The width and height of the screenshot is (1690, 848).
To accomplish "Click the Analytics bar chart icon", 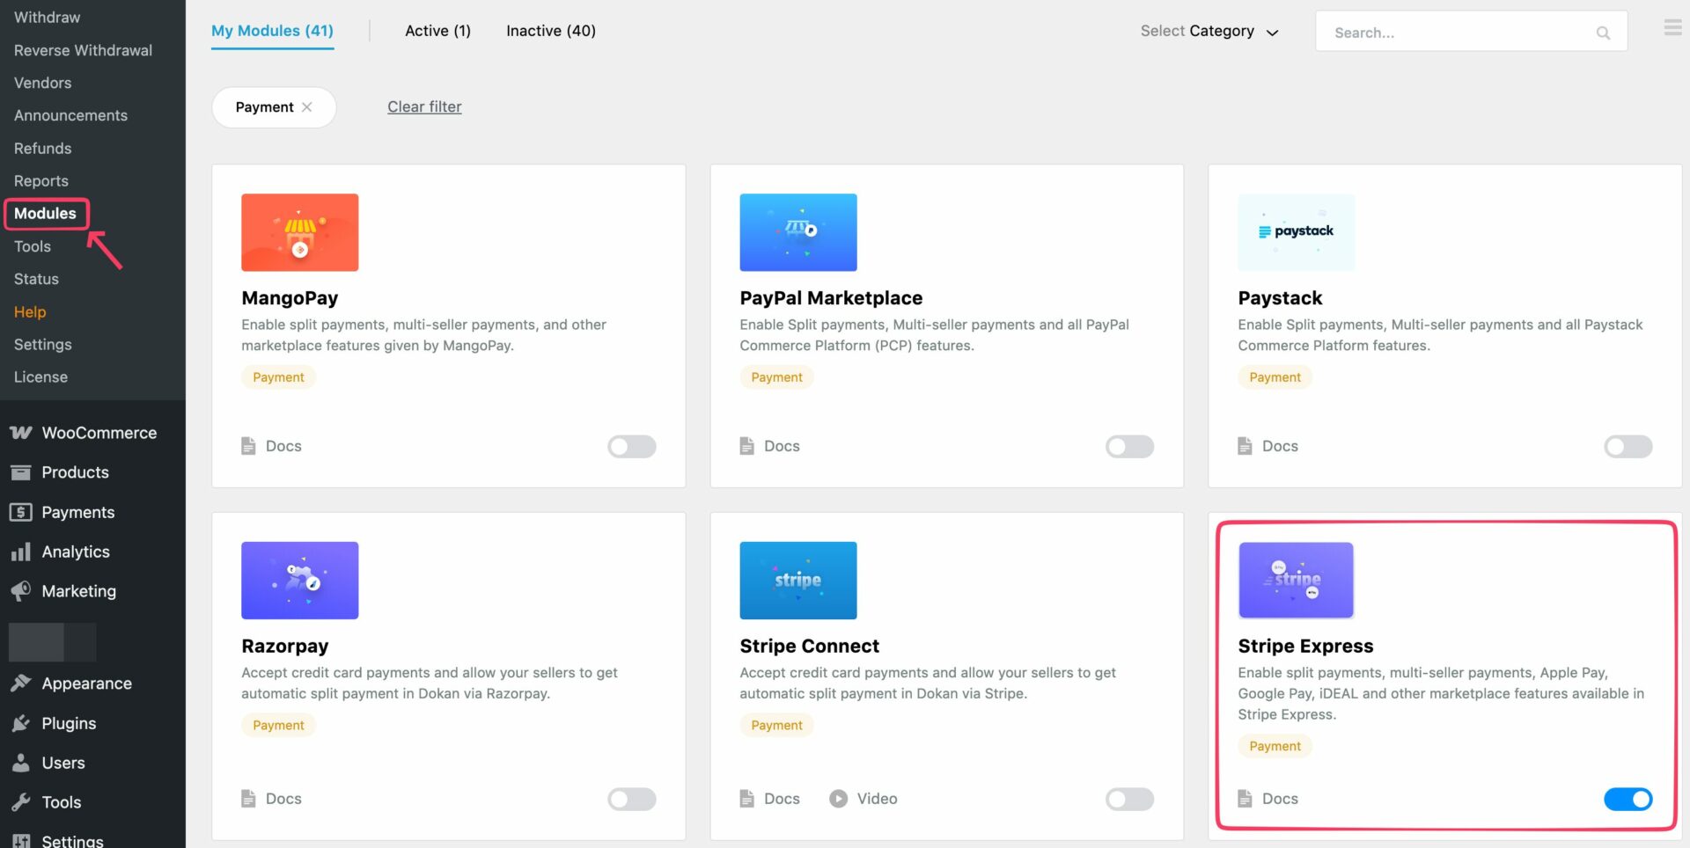I will [21, 552].
